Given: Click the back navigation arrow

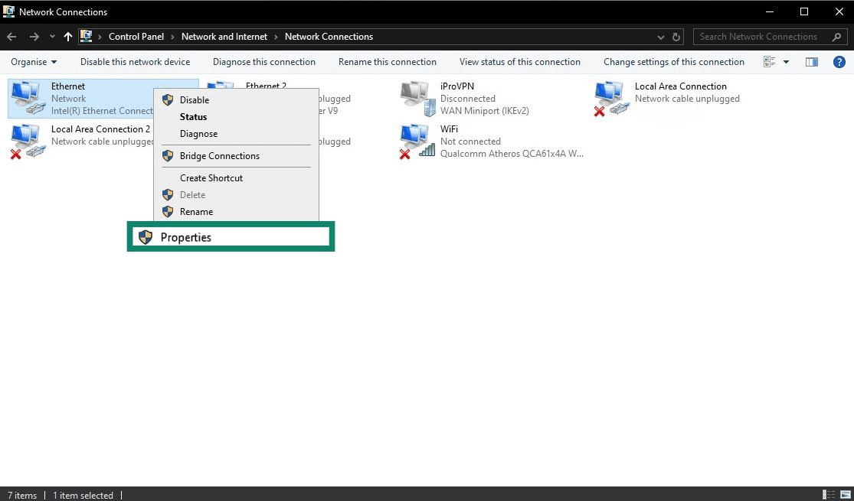Looking at the screenshot, I should pyautogui.click(x=11, y=36).
